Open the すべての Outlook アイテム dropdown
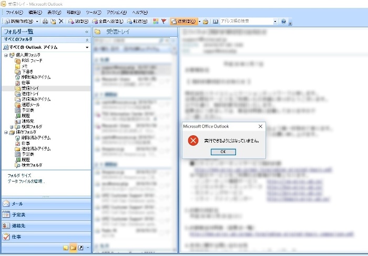Screen dimensions: 368x256 pos(87,47)
